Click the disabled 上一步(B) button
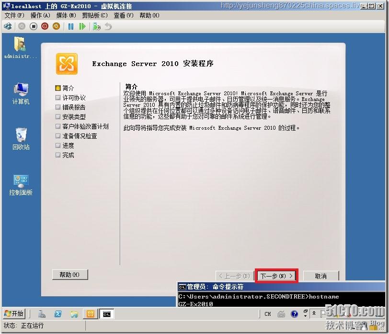 234,276
